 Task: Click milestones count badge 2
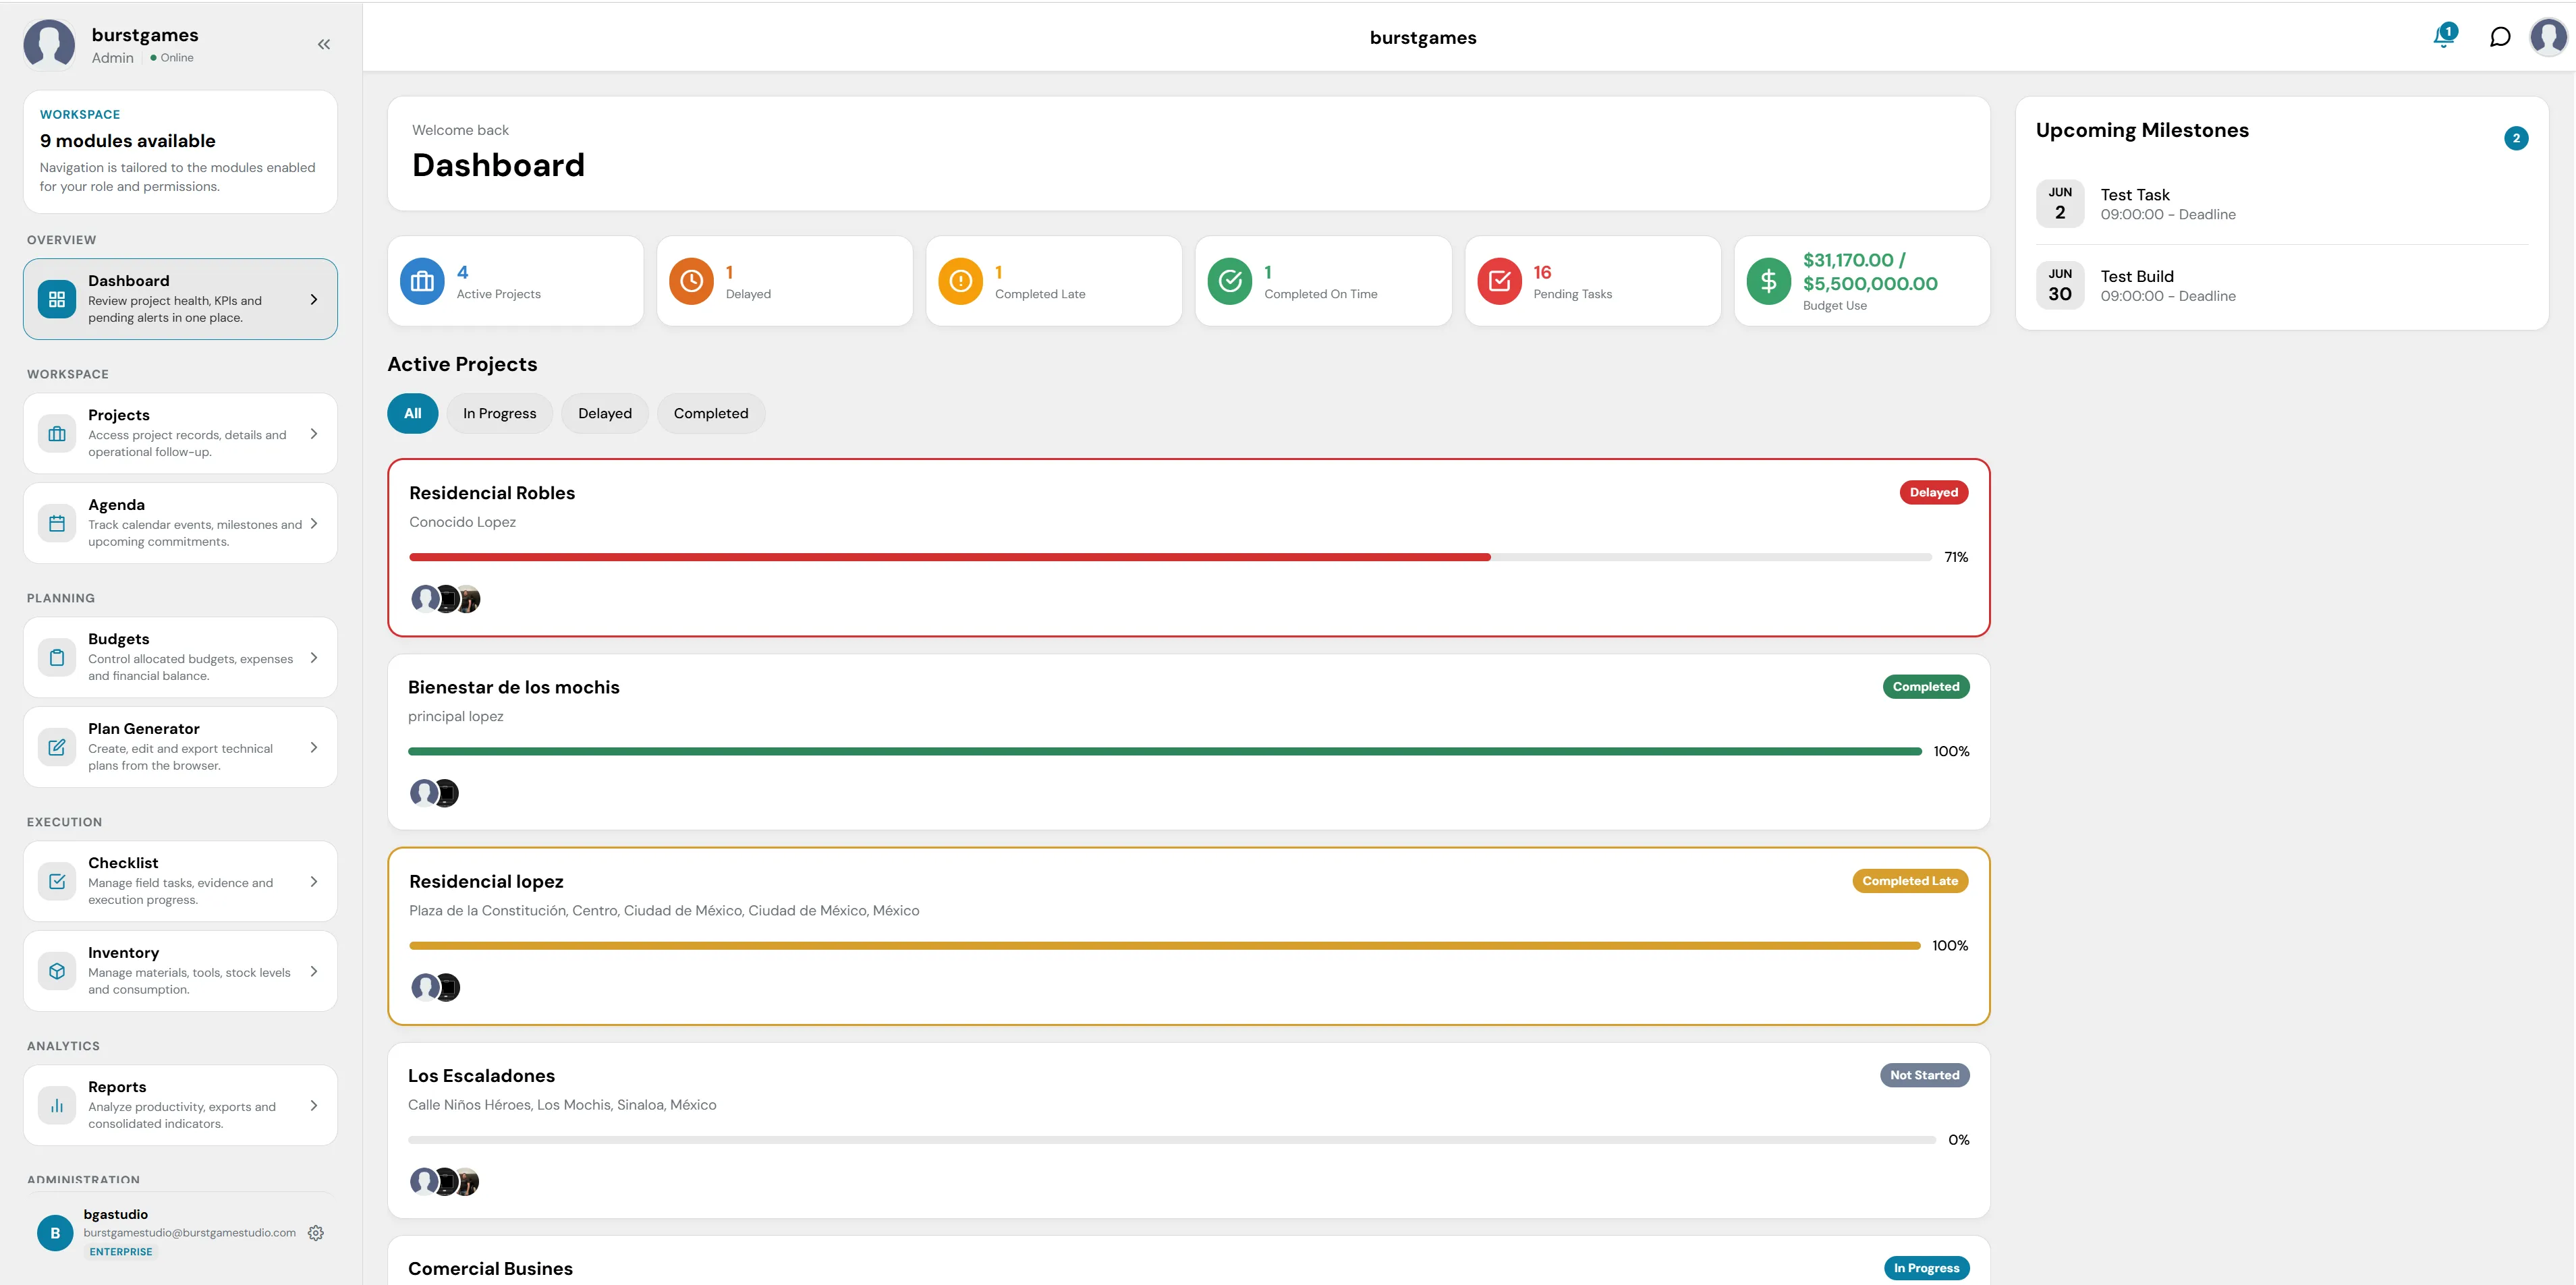(x=2516, y=138)
